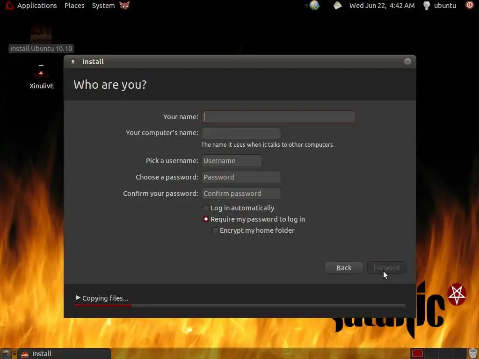This screenshot has width=479, height=359.
Task: Open the Install window menu dot
Action: pos(73,61)
